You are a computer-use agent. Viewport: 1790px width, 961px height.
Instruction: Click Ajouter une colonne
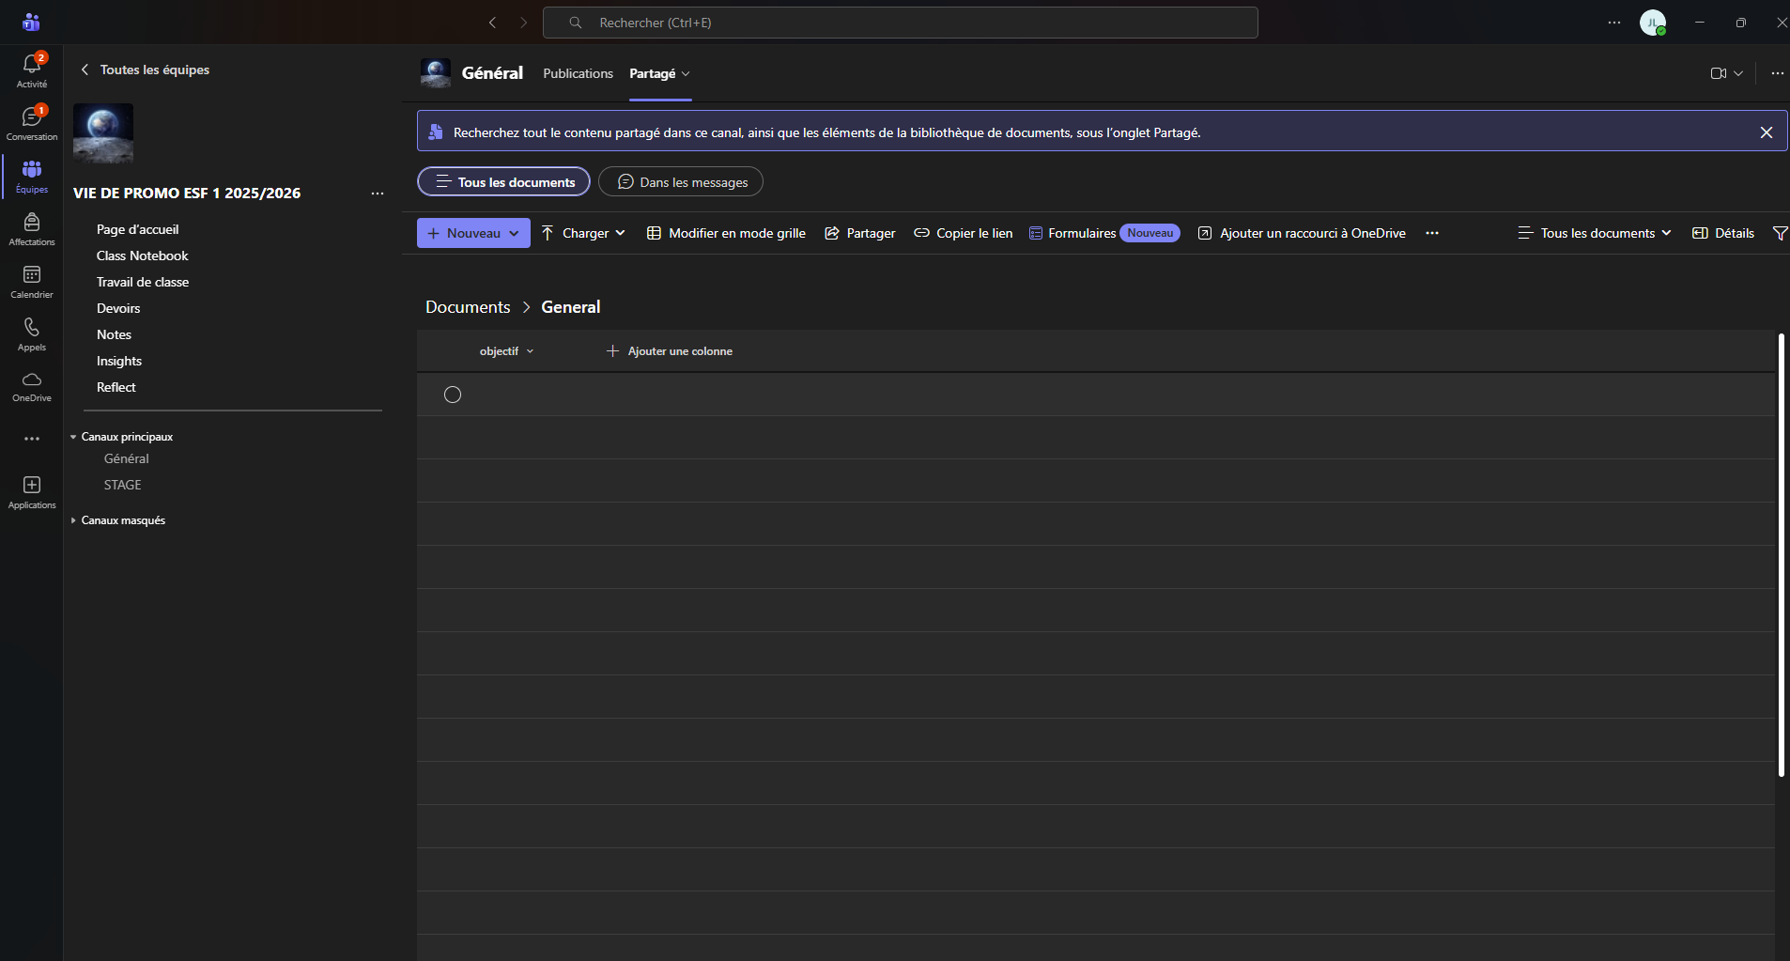point(670,351)
